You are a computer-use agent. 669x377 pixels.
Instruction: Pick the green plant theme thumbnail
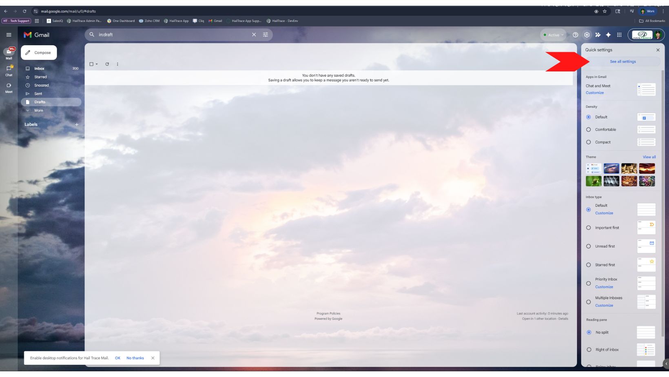click(594, 181)
